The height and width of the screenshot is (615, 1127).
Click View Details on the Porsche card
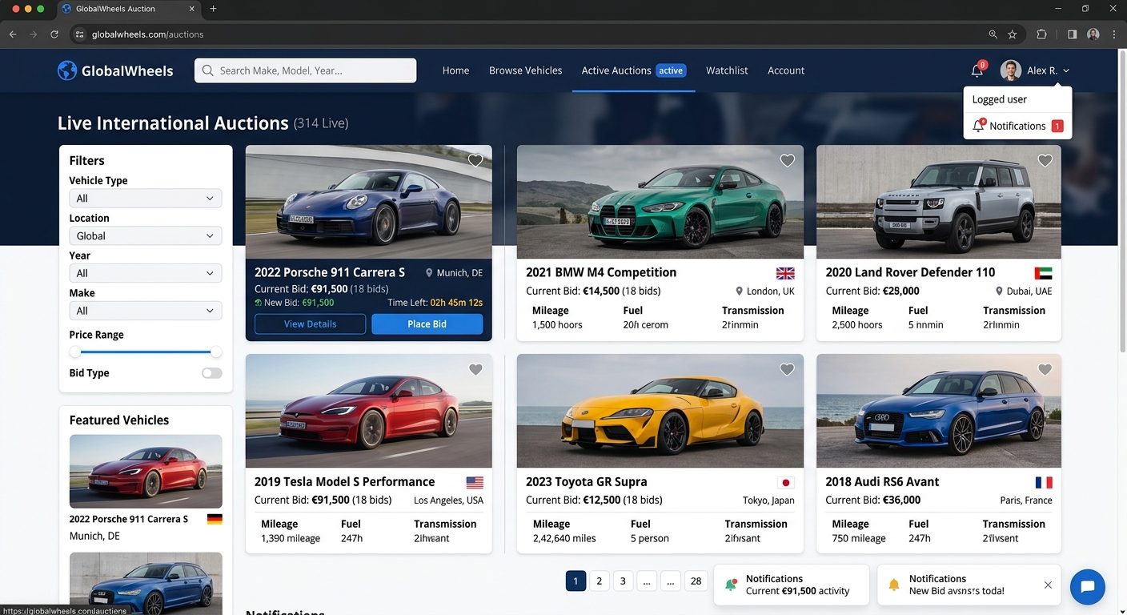click(x=311, y=324)
